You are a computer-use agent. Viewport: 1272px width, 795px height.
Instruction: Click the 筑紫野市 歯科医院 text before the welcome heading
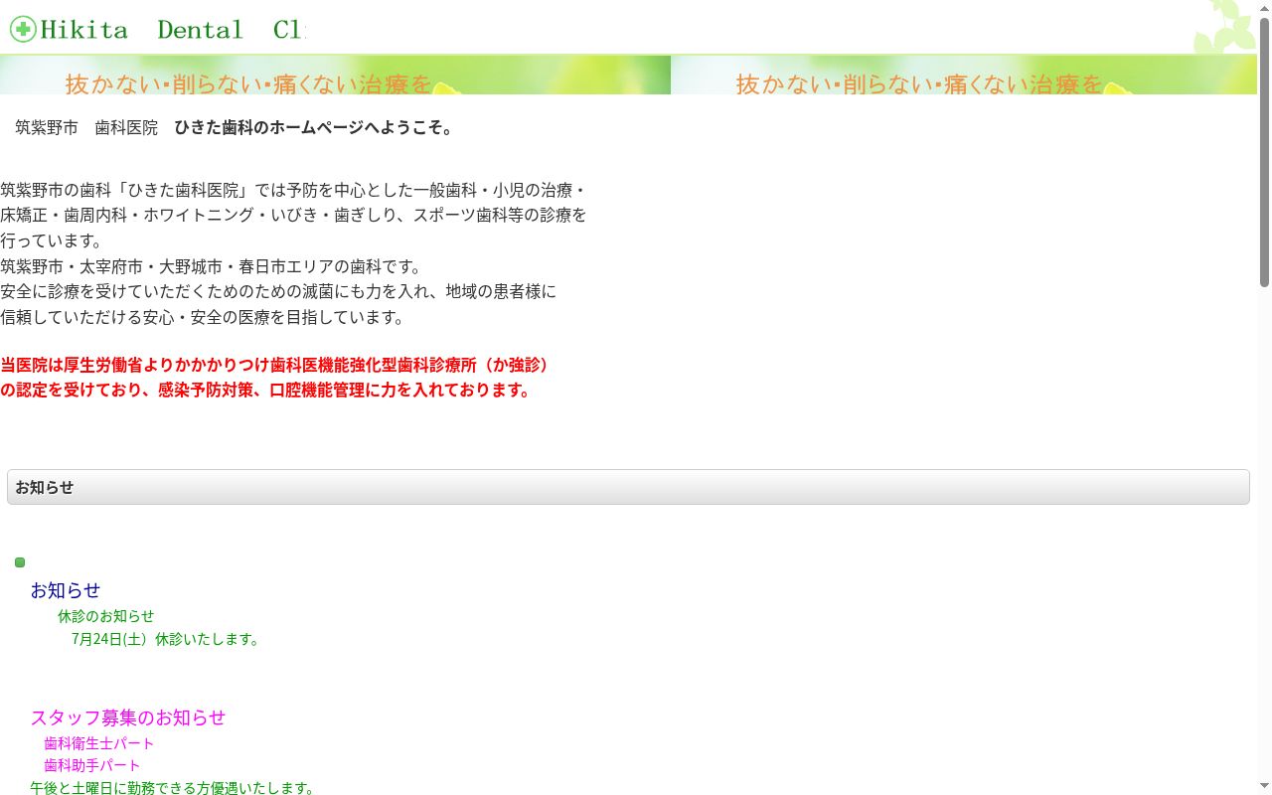pos(86,128)
